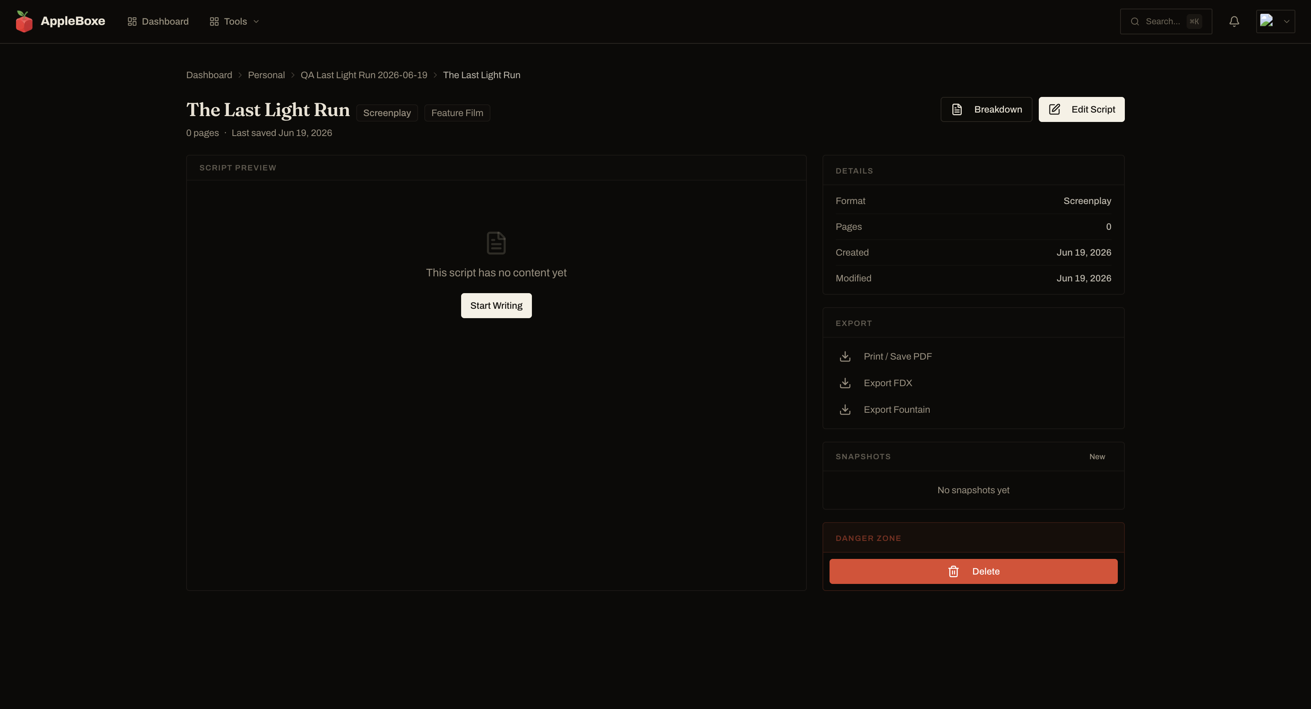This screenshot has width=1311, height=709.
Task: Open notifications bell
Action: click(1234, 21)
